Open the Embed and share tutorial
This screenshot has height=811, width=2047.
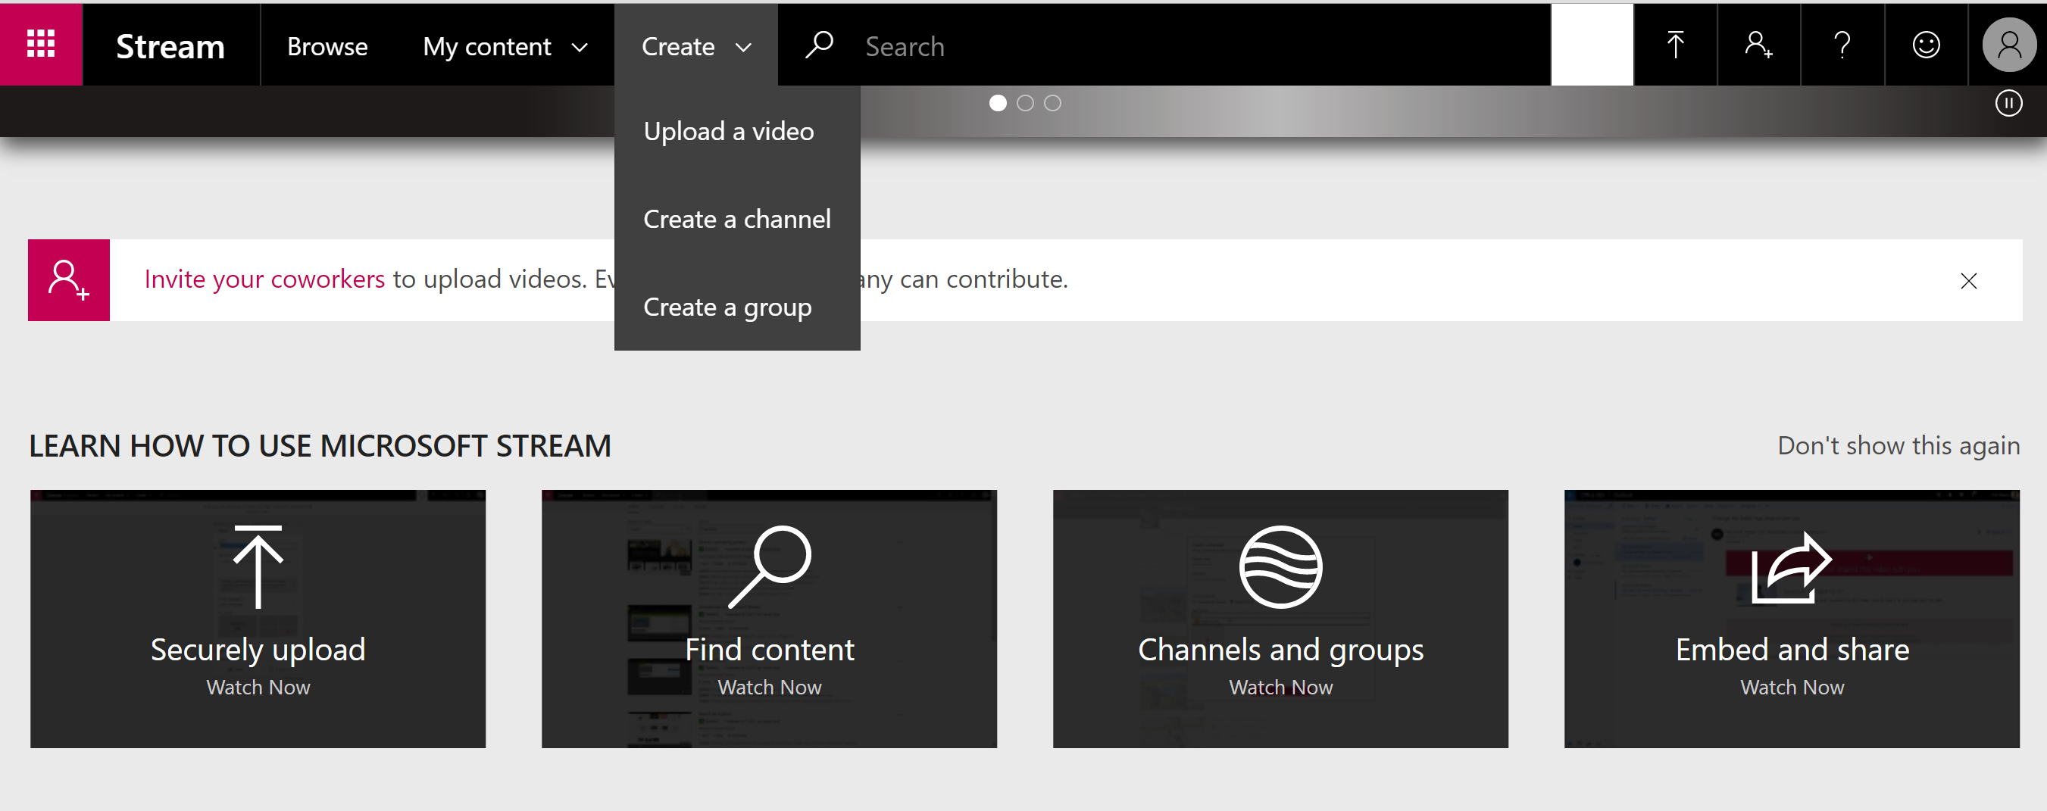1792,619
